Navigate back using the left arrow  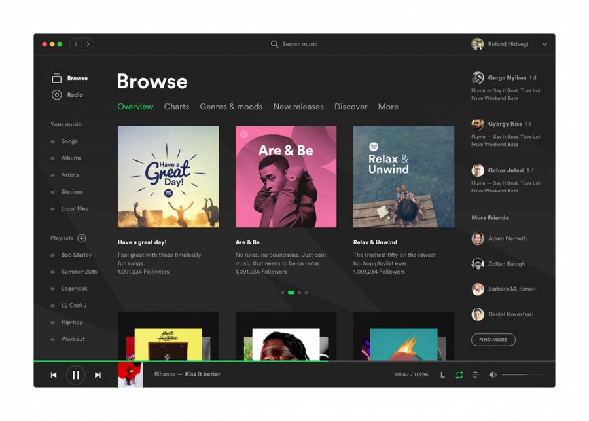[76, 45]
